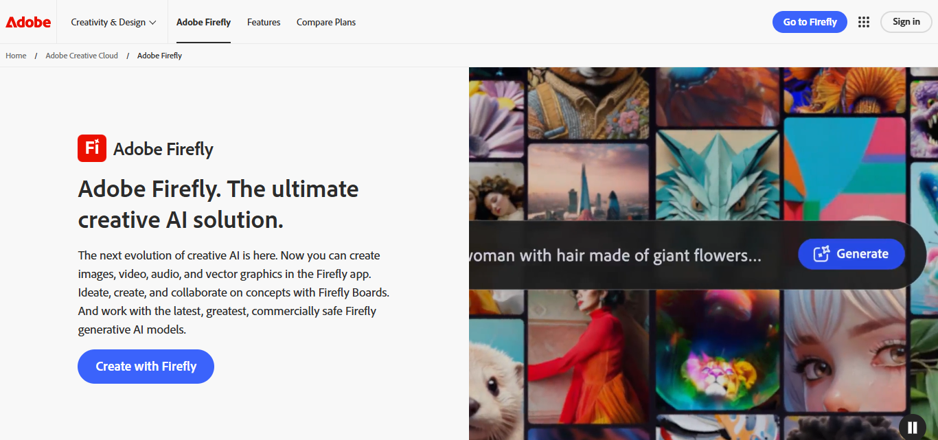The image size is (938, 440).
Task: Click the Adobe Firefly breadcrumb text
Action: coord(159,56)
